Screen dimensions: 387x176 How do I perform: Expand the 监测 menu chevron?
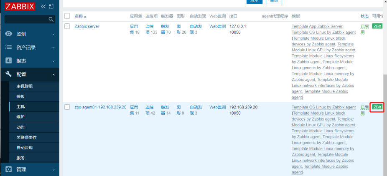(53, 34)
